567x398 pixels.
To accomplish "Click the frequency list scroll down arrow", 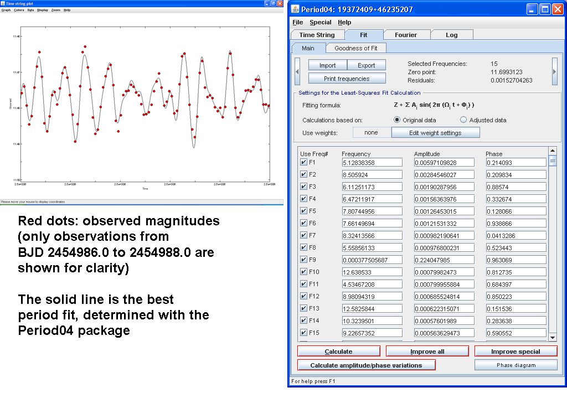I will [x=553, y=338].
